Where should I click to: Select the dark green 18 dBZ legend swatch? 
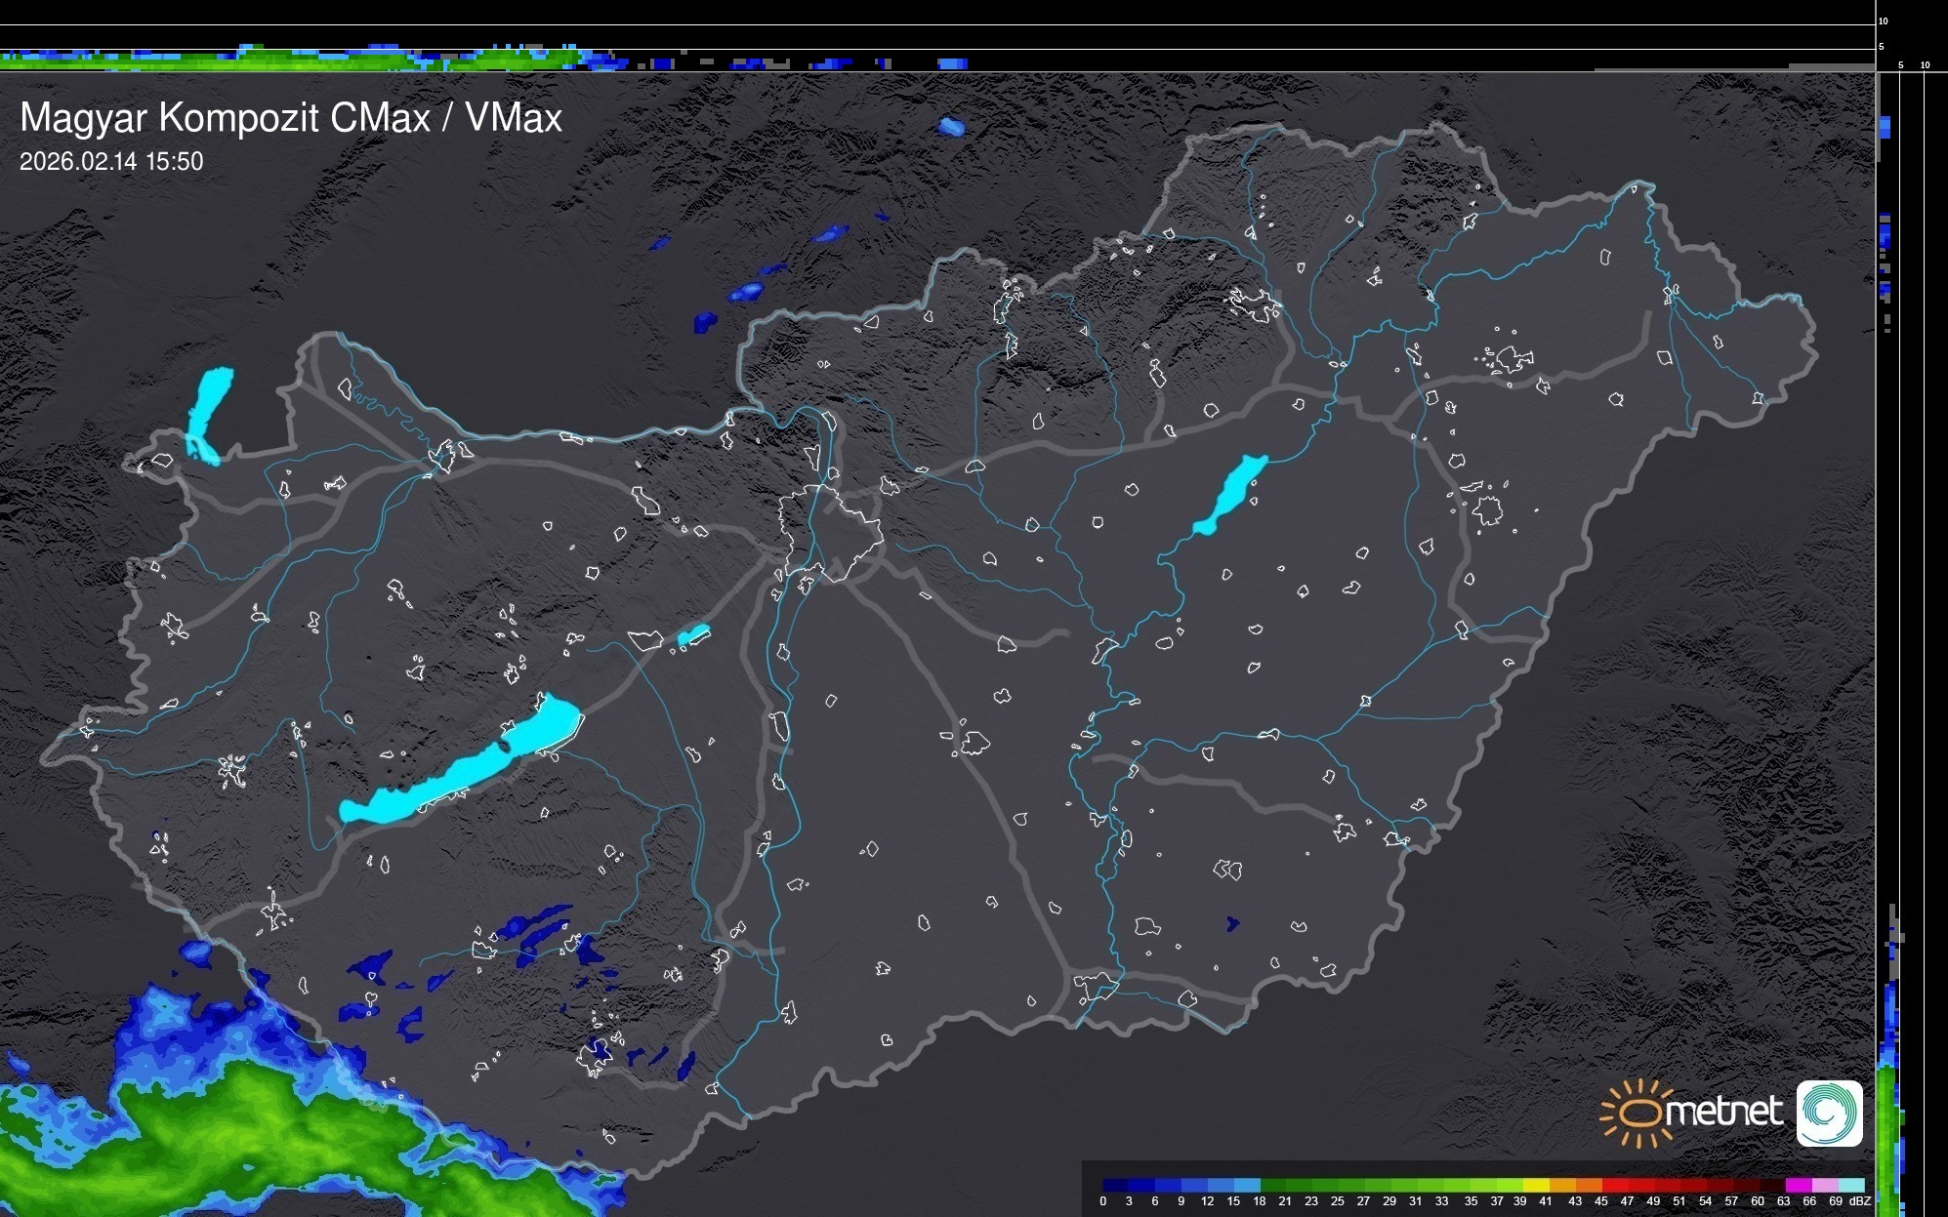(x=1273, y=1185)
